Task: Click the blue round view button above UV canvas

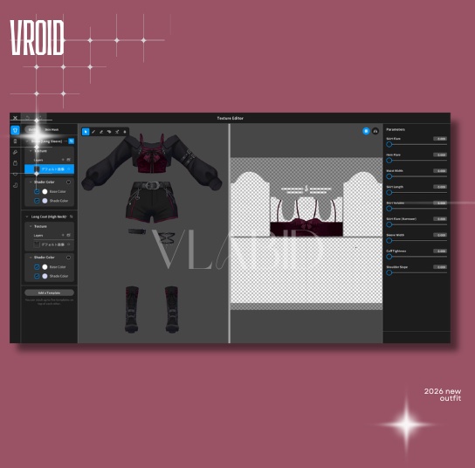Action: pos(366,131)
